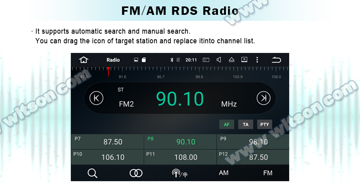This screenshot has height=184, width=360.
Task: Switch to AM band
Action: (x=224, y=173)
